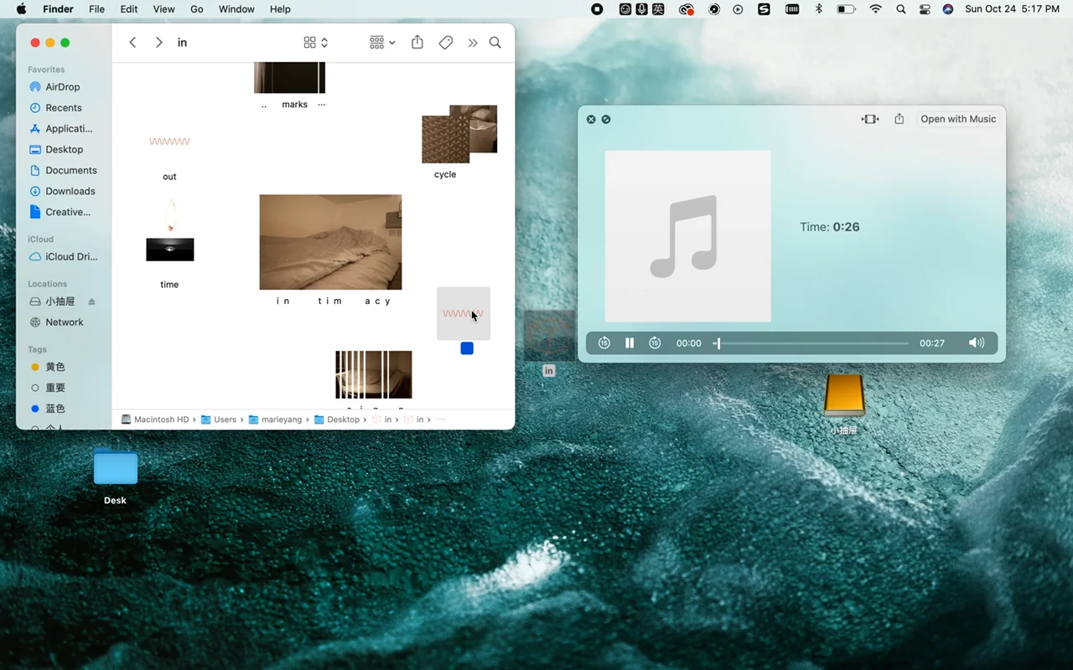Viewport: 1073px width, 670px height.
Task: Select AirDrop in Finder sidebar
Action: tap(63, 87)
